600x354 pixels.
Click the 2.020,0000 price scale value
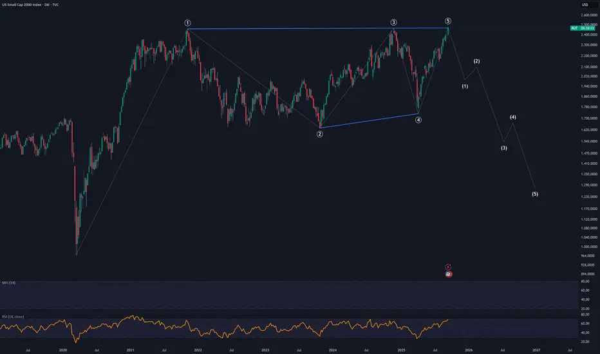tap(589, 76)
